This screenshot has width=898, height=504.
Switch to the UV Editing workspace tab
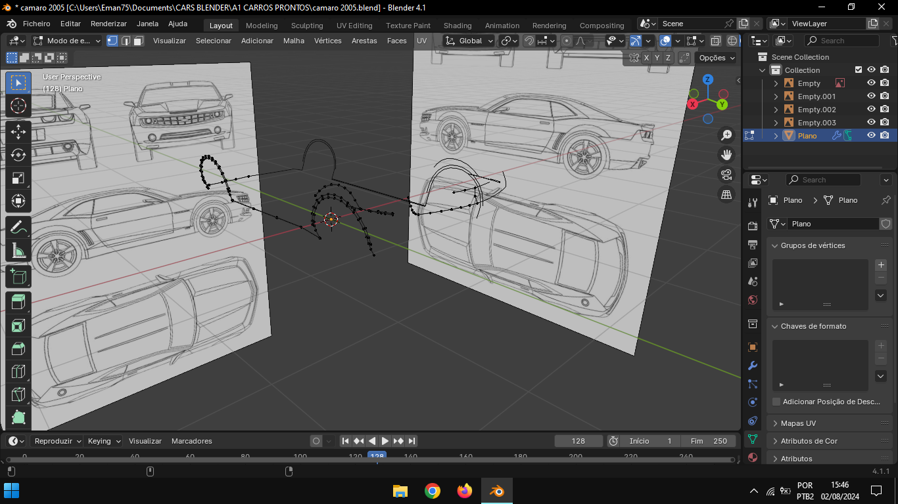tap(354, 26)
